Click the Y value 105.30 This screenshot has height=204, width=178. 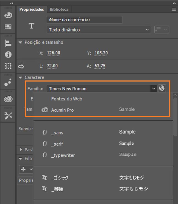[101, 53]
